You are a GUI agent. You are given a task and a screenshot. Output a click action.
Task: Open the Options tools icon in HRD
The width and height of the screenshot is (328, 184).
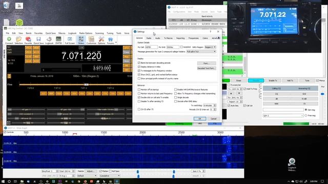click(x=101, y=40)
